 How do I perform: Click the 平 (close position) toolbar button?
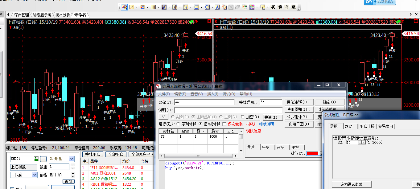(x=287, y=7)
